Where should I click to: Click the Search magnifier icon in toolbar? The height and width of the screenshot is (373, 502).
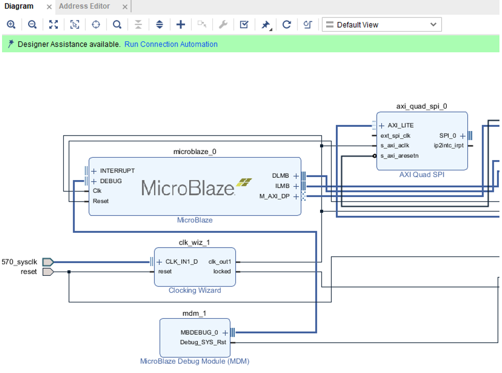[117, 25]
